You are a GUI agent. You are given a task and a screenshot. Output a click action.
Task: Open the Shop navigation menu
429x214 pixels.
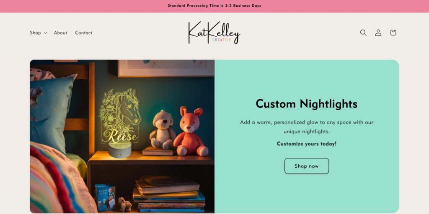[38, 33]
